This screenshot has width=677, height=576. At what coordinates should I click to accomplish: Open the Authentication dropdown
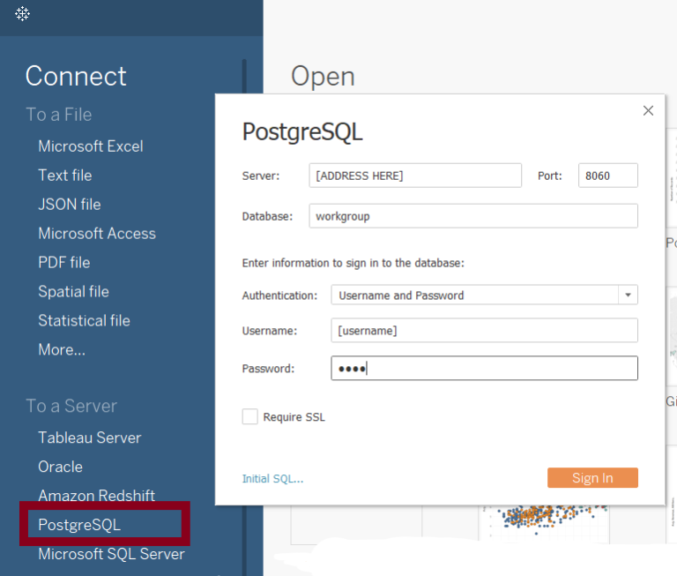click(x=628, y=295)
